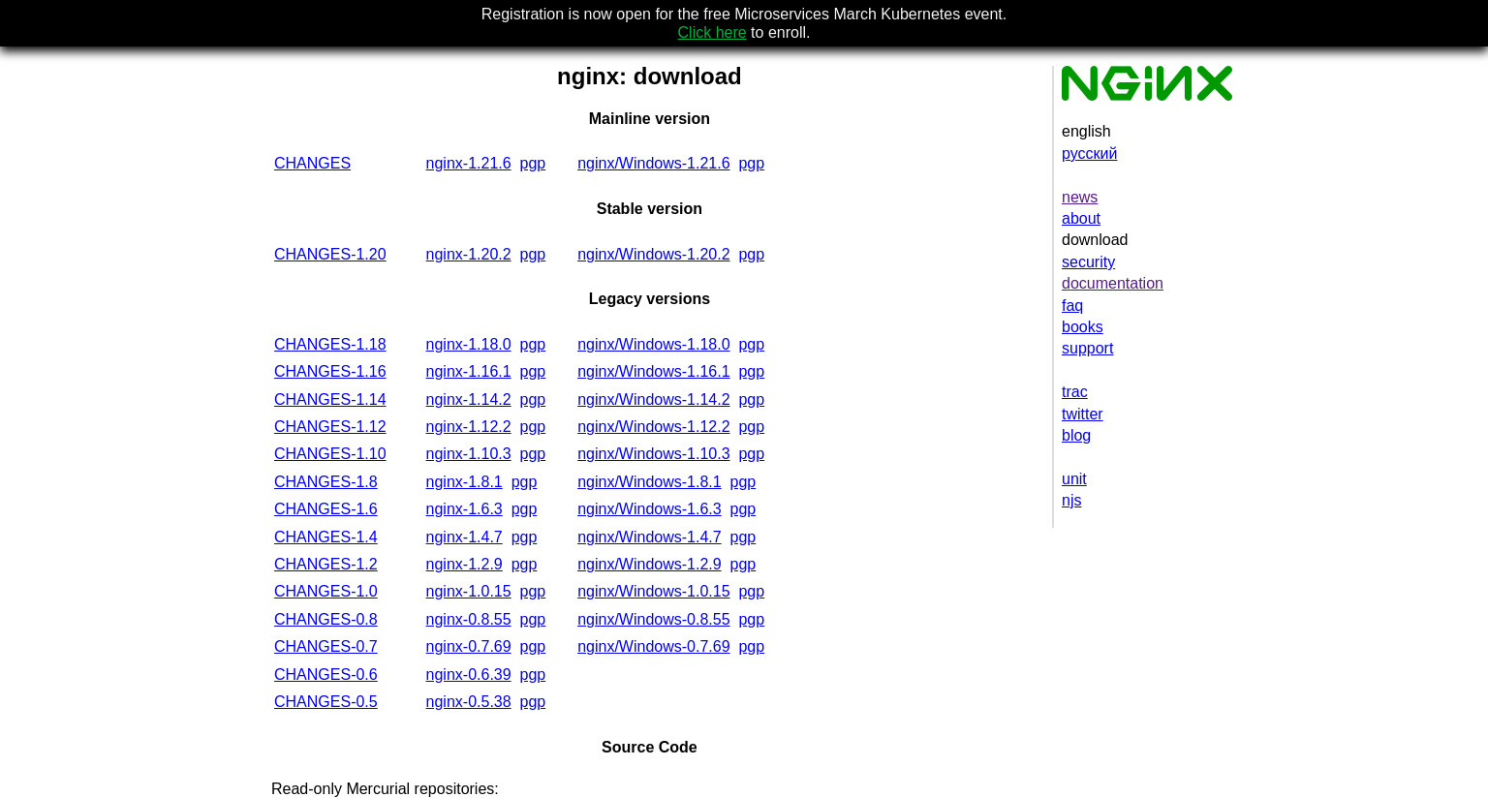Image resolution: width=1488 pixels, height=798 pixels.
Task: Download nginx-0.8.55
Action: (468, 620)
